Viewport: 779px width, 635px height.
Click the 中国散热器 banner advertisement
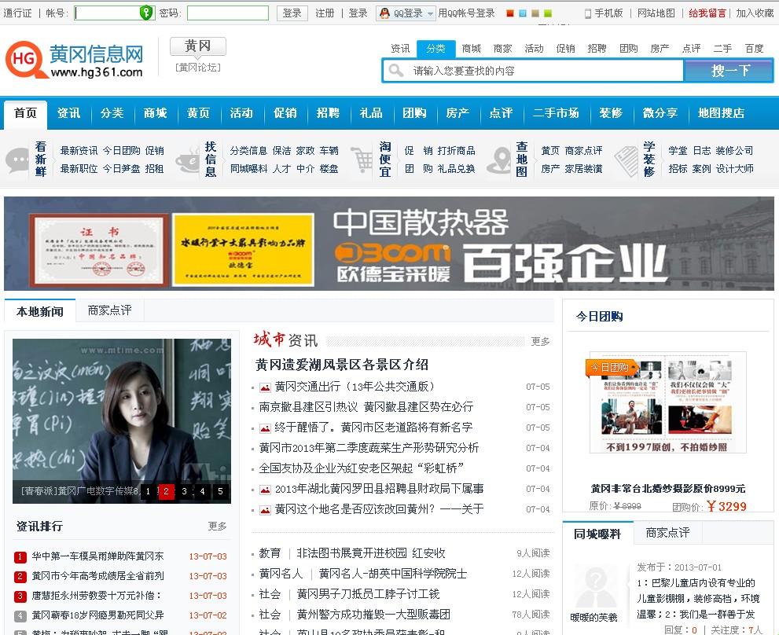pos(388,244)
